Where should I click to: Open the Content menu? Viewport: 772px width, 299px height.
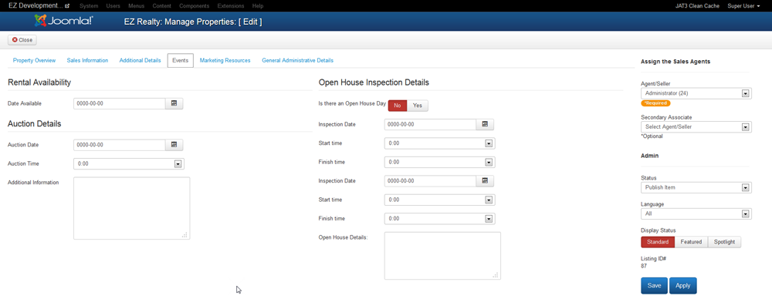tap(162, 6)
